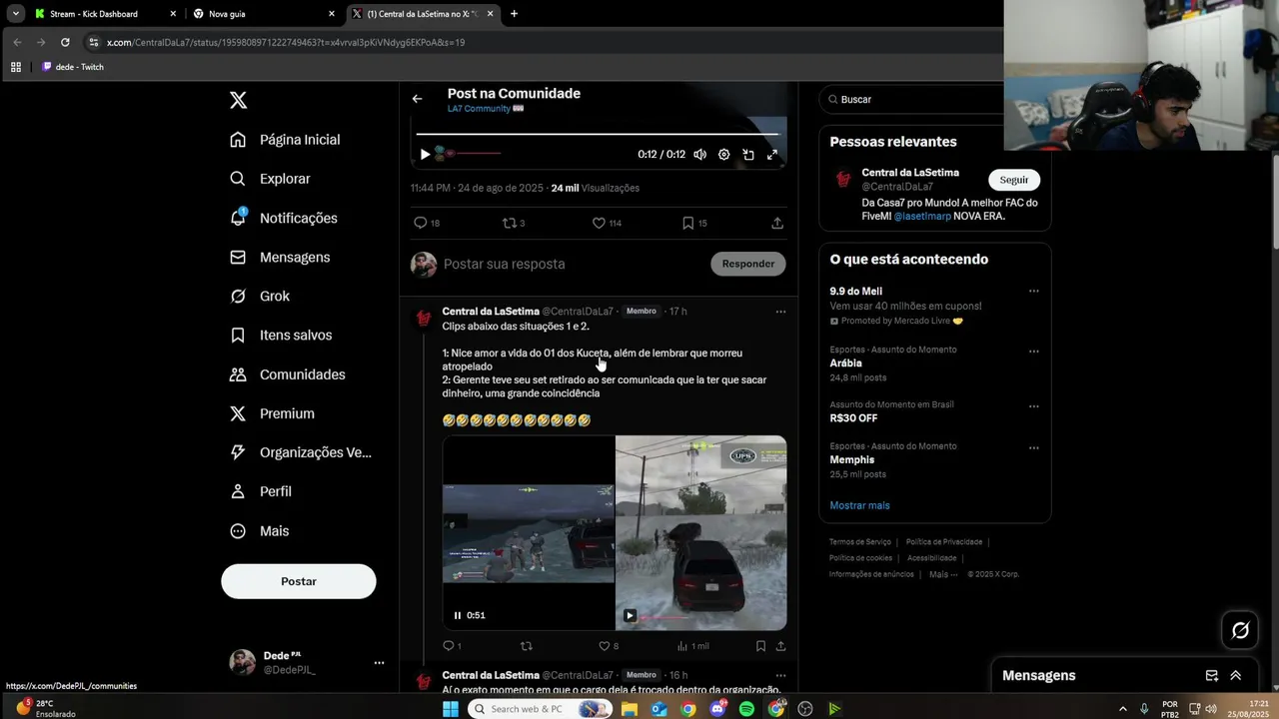Screen dimensions: 1279x719
Task: Follow Central da LaSetima with Seguir
Action: (1014, 180)
